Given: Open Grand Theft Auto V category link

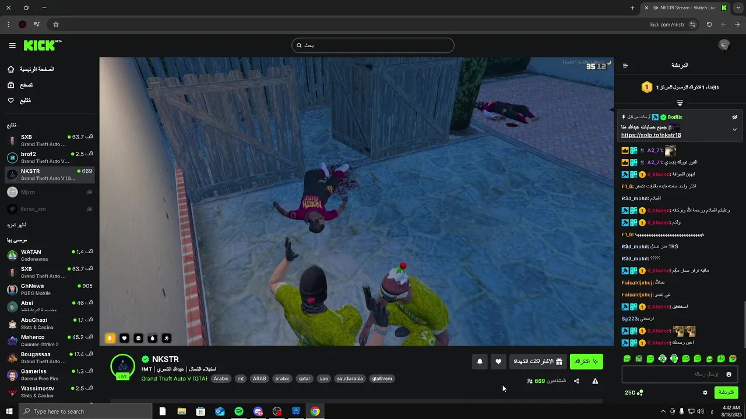Looking at the screenshot, I should (x=174, y=379).
